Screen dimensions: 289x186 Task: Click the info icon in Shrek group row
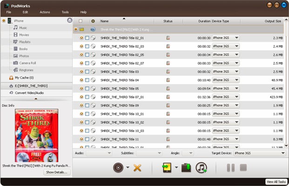[x=93, y=29]
